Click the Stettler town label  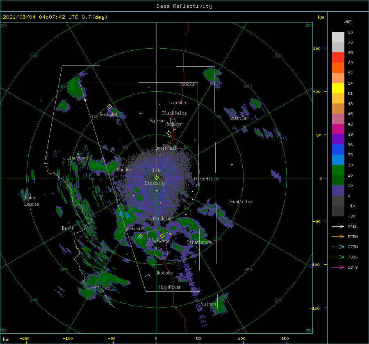(x=239, y=118)
